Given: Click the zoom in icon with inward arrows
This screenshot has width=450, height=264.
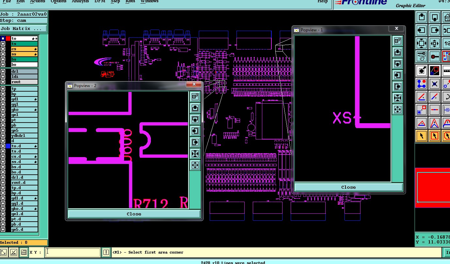Looking at the screenshot, I should [422, 43].
